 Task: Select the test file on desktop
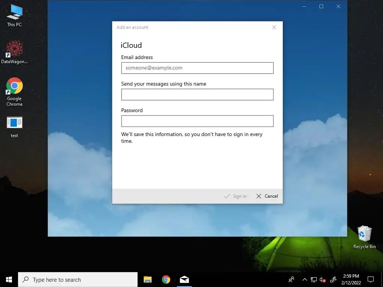(15, 127)
